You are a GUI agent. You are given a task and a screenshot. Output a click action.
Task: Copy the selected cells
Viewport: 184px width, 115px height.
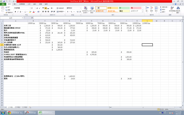(8, 10)
